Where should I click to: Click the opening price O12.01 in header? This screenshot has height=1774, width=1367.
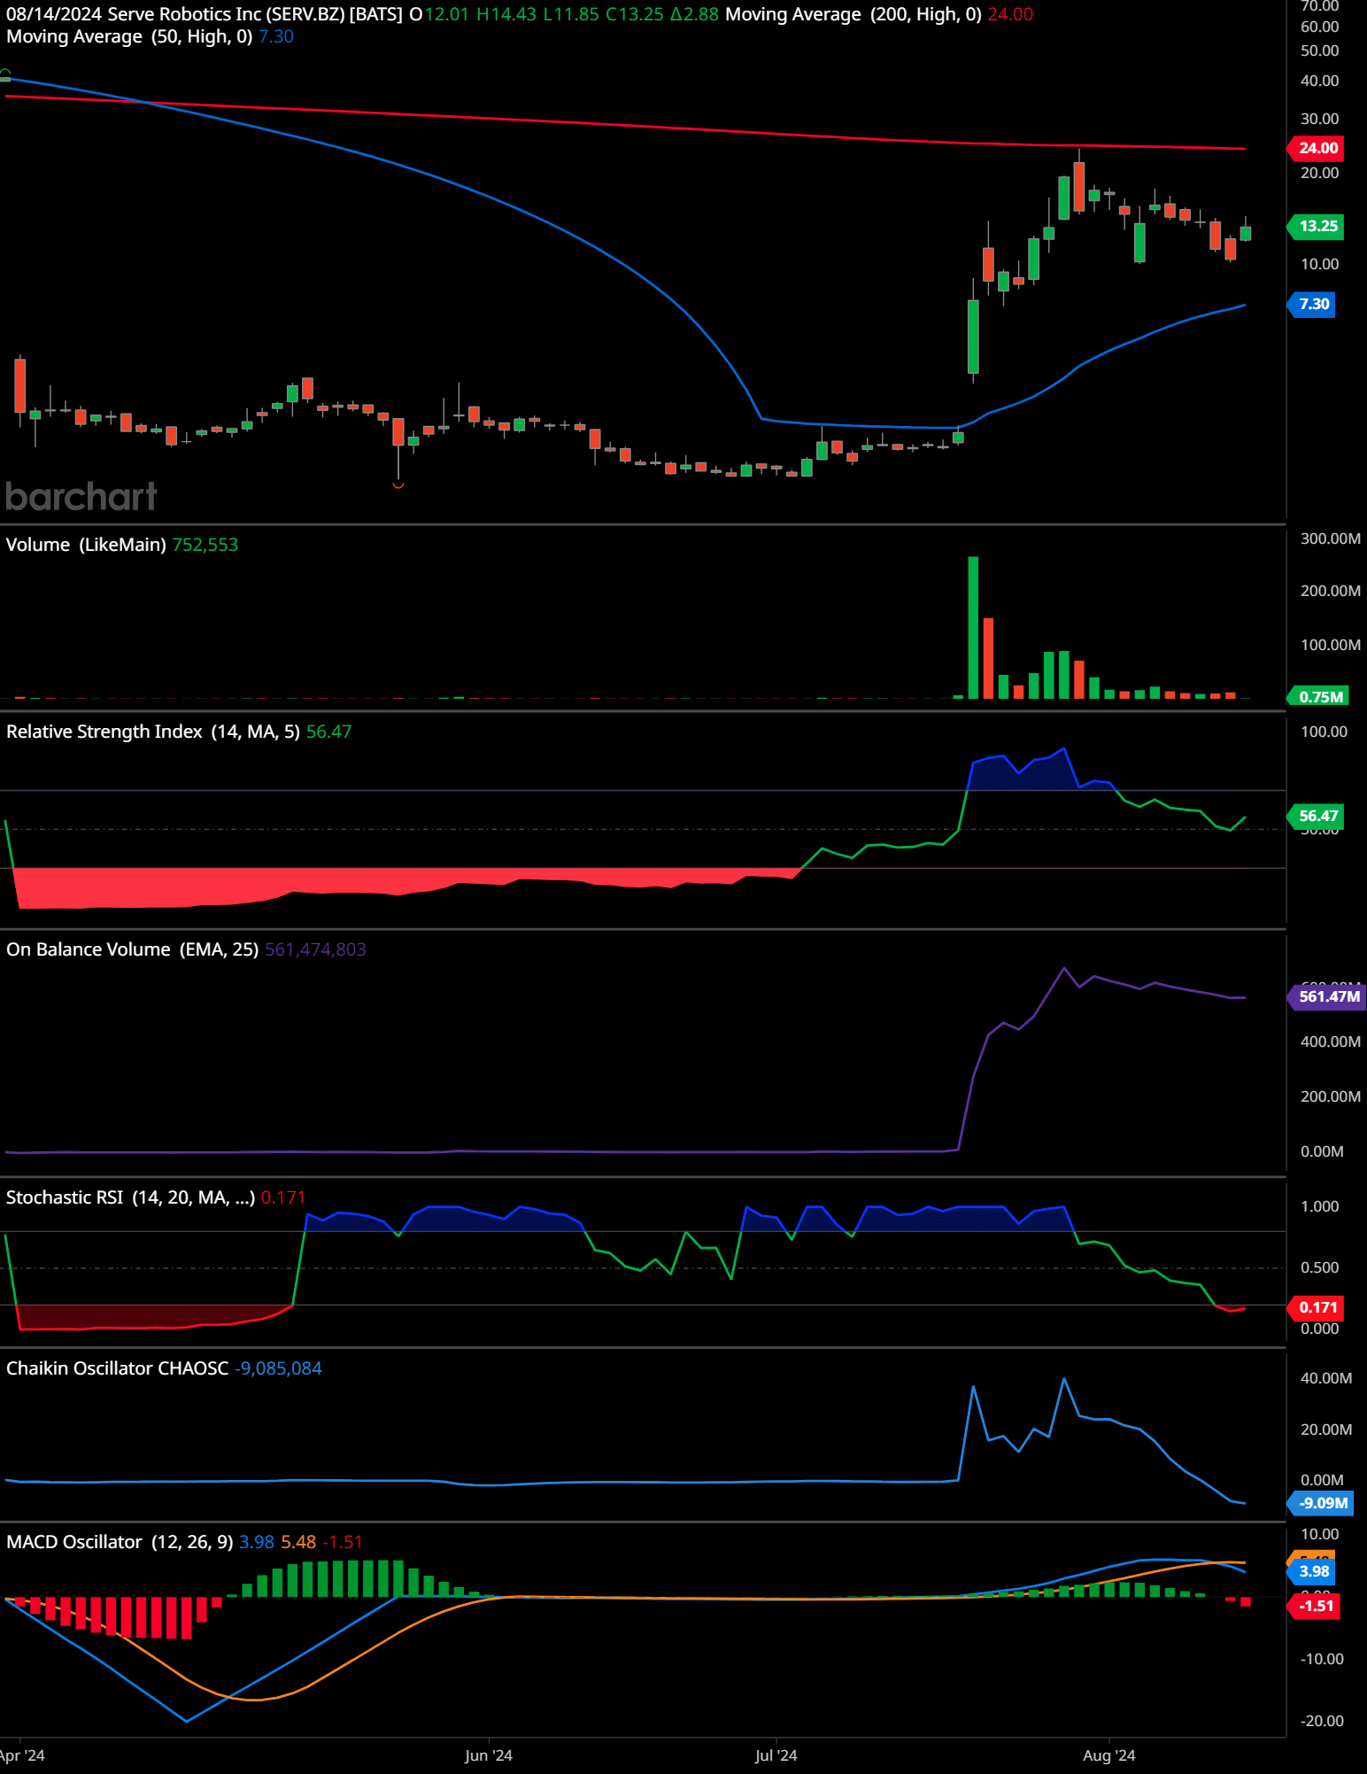439,14
